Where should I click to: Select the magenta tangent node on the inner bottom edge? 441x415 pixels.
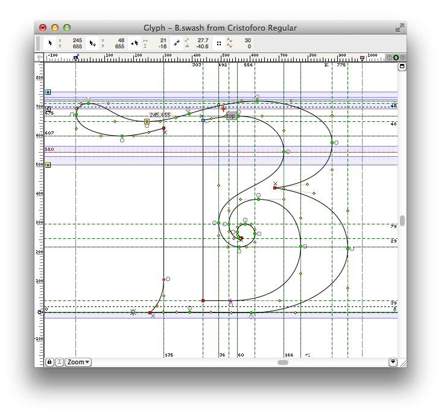click(230, 301)
